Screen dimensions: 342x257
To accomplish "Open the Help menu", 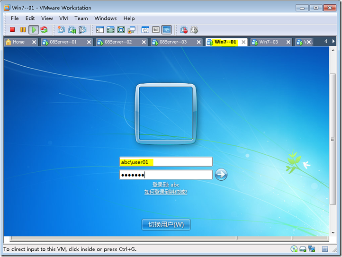I will click(x=129, y=18).
